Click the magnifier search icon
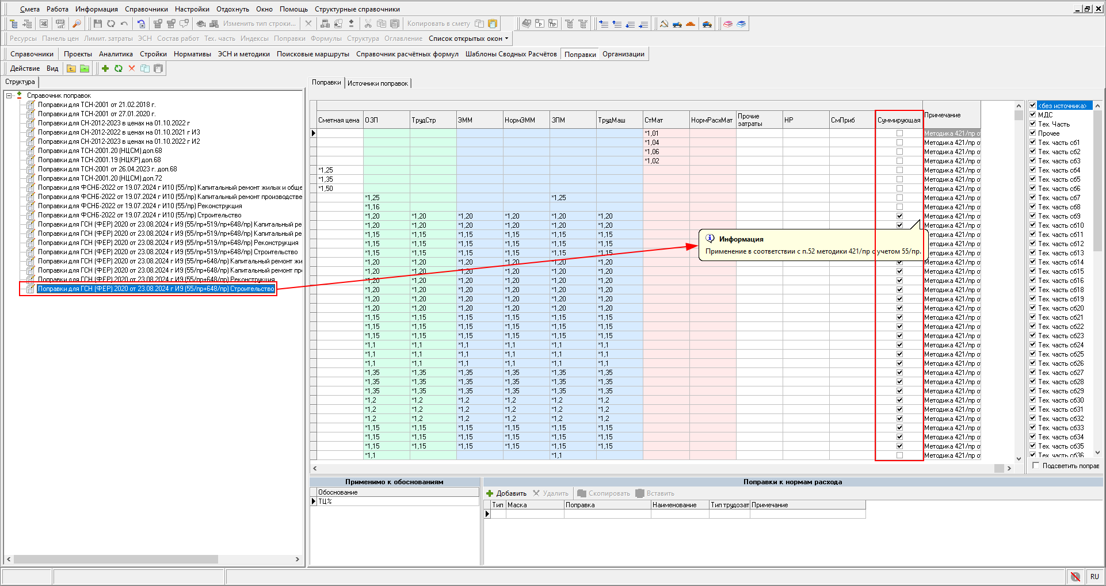This screenshot has width=1106, height=586. click(x=76, y=24)
